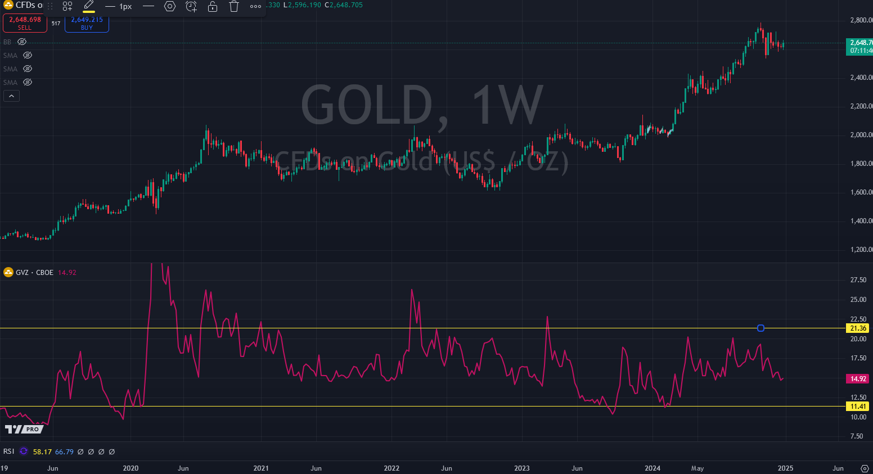Screen dimensions: 873x474
Task: Add an alert using the clock-plus icon
Action: tap(191, 6)
